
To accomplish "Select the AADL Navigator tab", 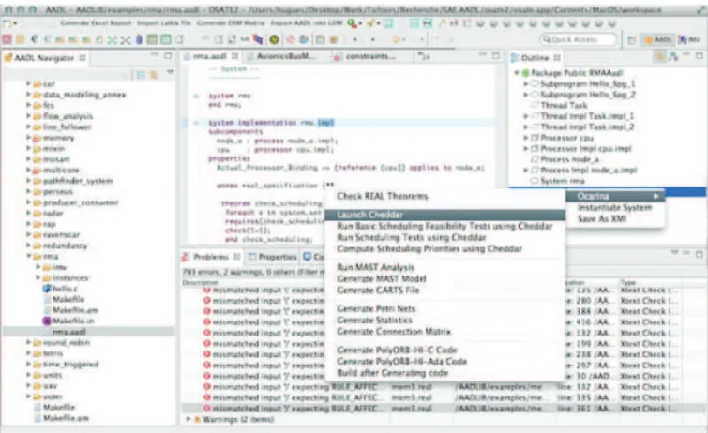I will point(44,58).
